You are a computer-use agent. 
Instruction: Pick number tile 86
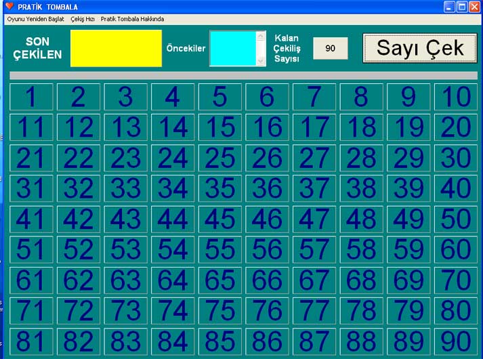[267, 341]
